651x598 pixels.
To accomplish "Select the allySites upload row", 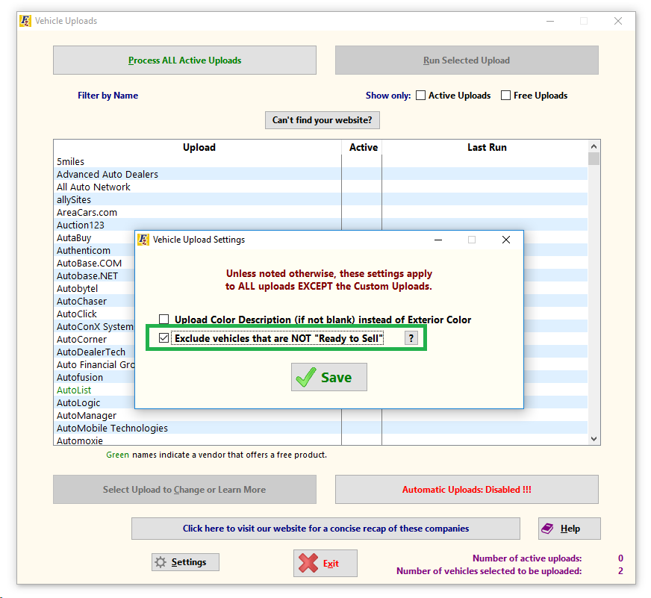I will click(320, 200).
